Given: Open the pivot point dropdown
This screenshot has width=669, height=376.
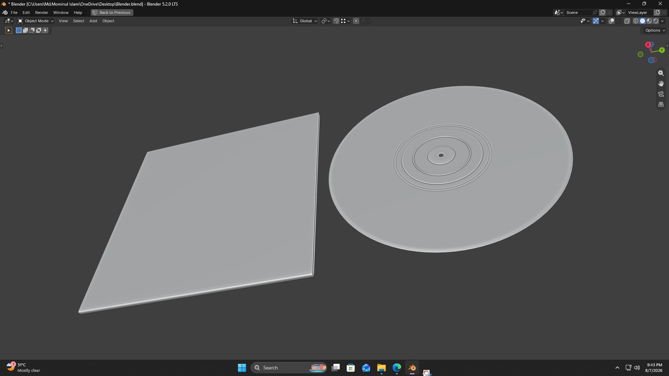Looking at the screenshot, I should tap(325, 21).
